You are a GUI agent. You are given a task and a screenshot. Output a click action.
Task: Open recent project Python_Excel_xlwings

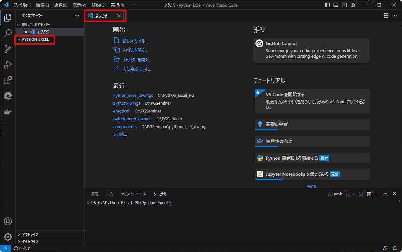(x=133, y=96)
